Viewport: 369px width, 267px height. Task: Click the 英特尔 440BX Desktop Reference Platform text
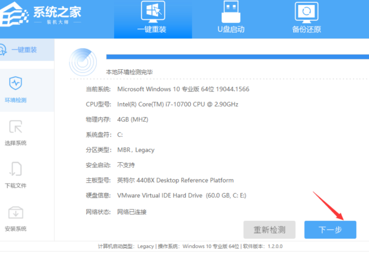click(175, 180)
